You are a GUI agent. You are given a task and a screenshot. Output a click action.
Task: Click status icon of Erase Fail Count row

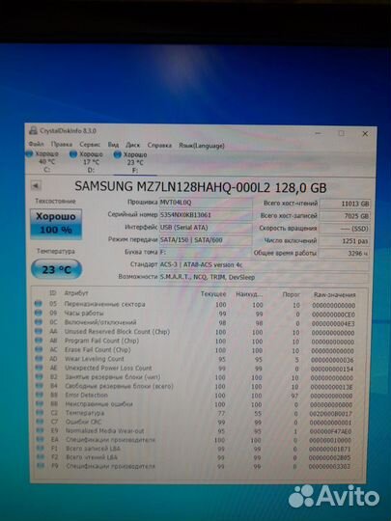[x=39, y=349]
